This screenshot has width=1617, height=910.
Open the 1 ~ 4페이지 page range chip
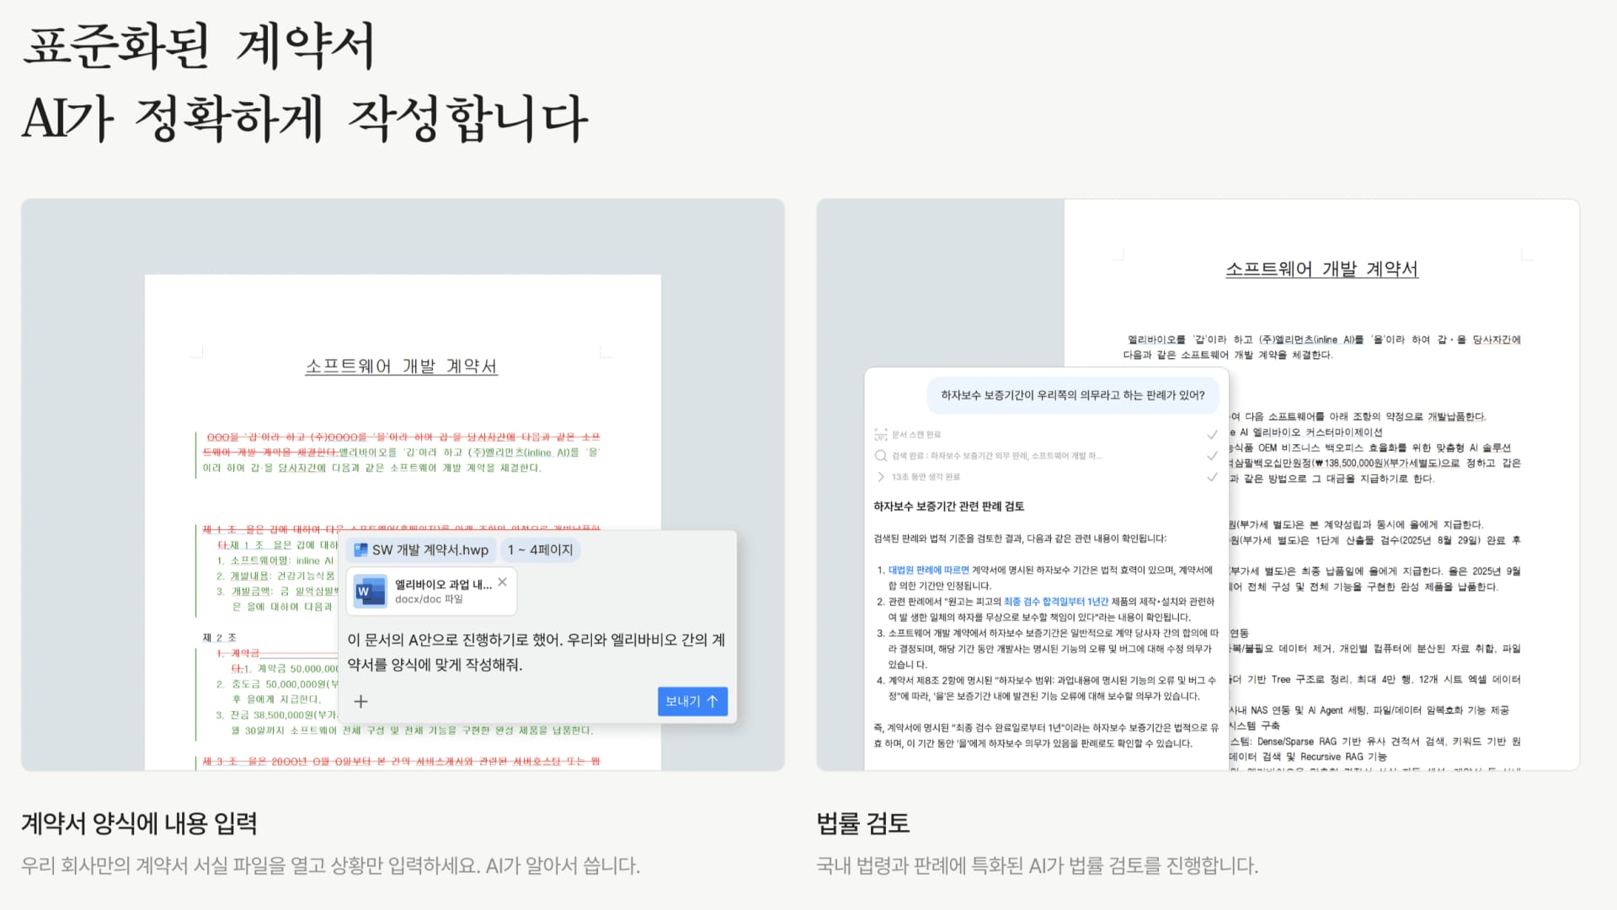tap(540, 549)
